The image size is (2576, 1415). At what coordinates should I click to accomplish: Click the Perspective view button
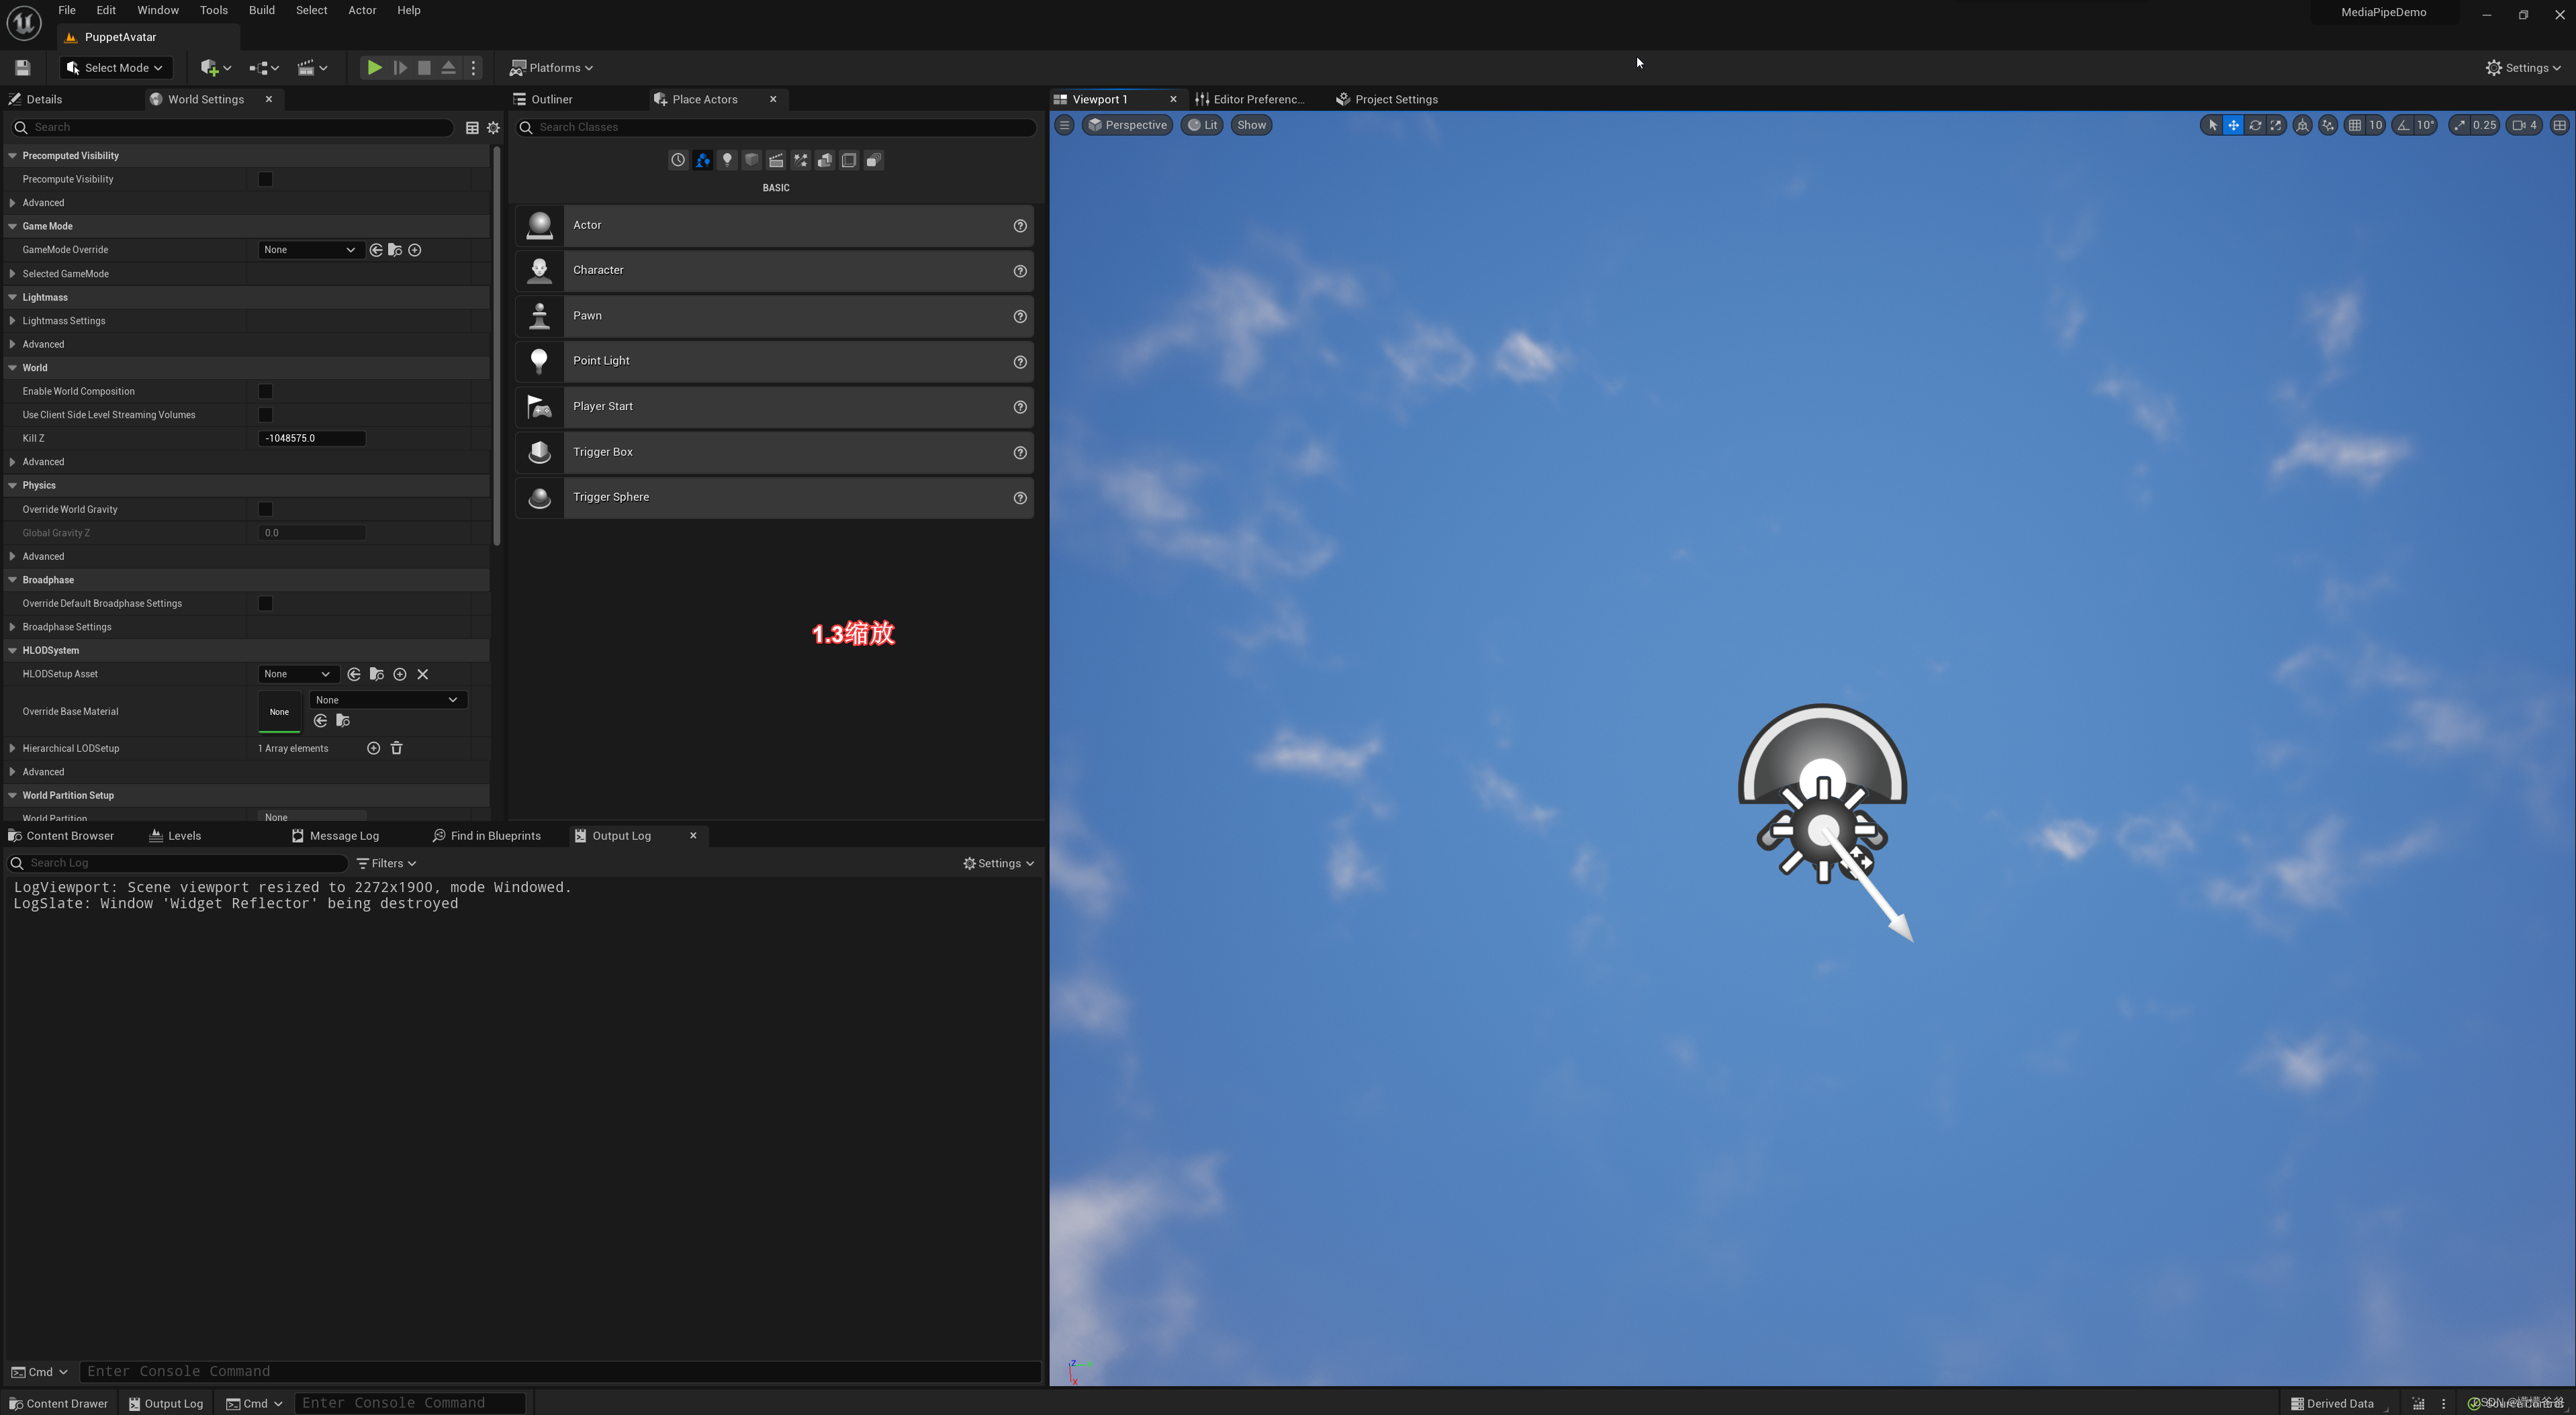click(x=1127, y=125)
